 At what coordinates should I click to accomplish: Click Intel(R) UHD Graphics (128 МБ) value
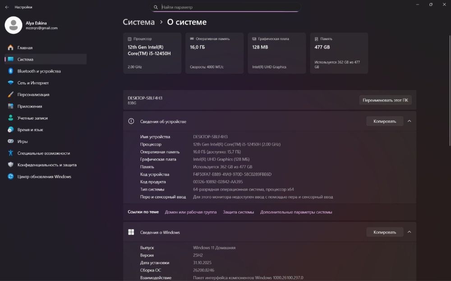tap(221, 159)
